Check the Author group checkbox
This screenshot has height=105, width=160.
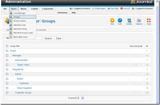(x=7, y=74)
